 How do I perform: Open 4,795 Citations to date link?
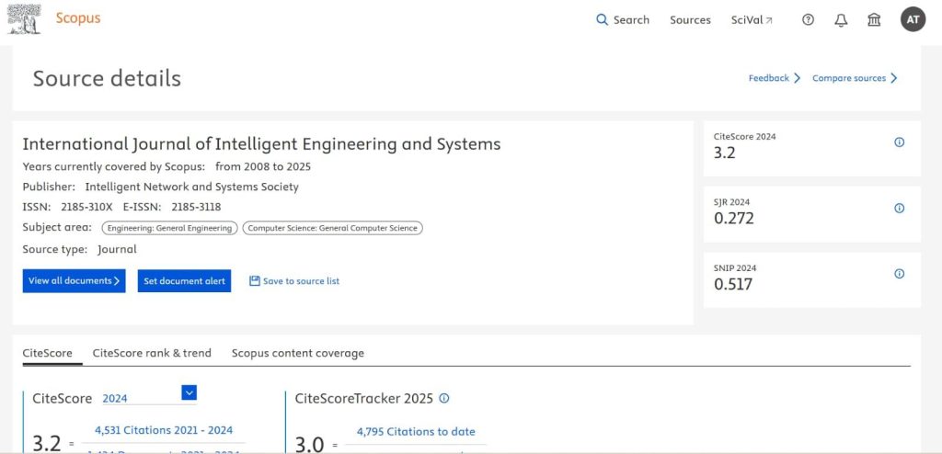[416, 431]
